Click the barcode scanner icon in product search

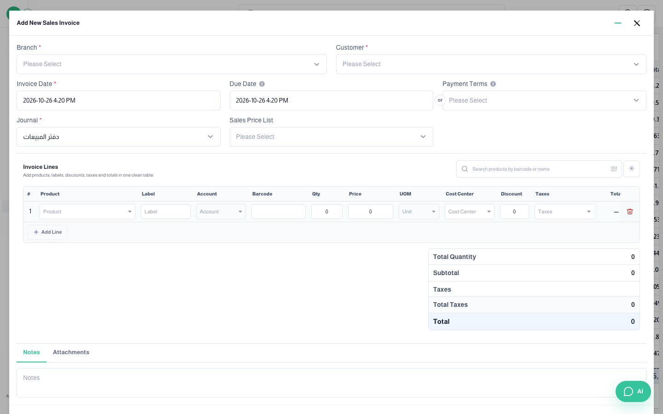614,169
